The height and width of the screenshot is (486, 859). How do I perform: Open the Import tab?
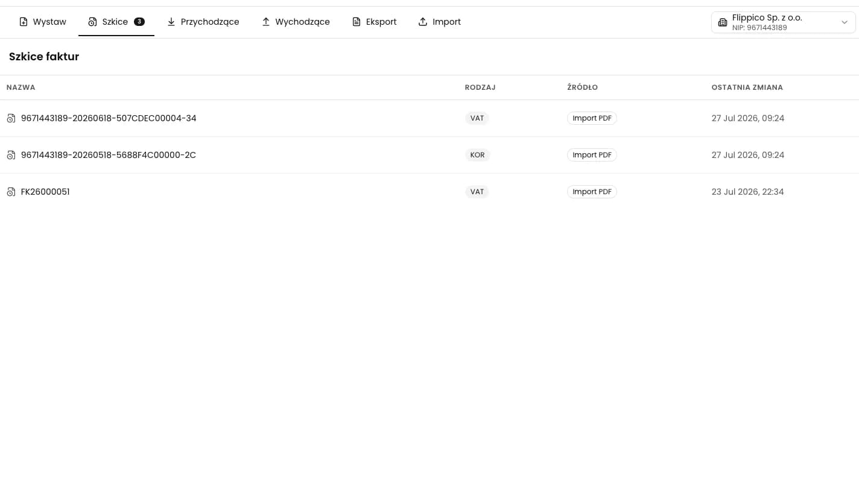[440, 22]
